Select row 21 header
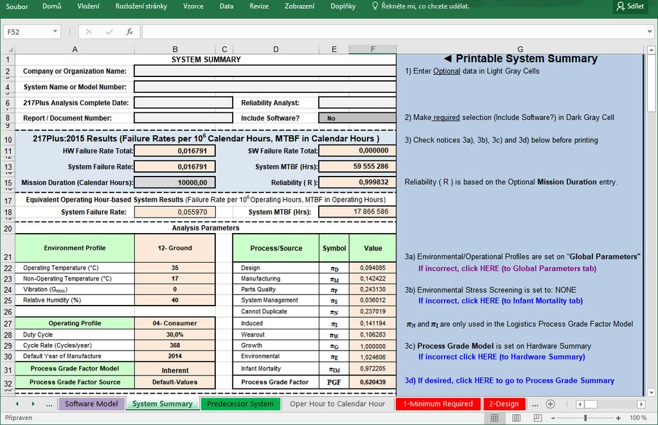 tap(8, 248)
